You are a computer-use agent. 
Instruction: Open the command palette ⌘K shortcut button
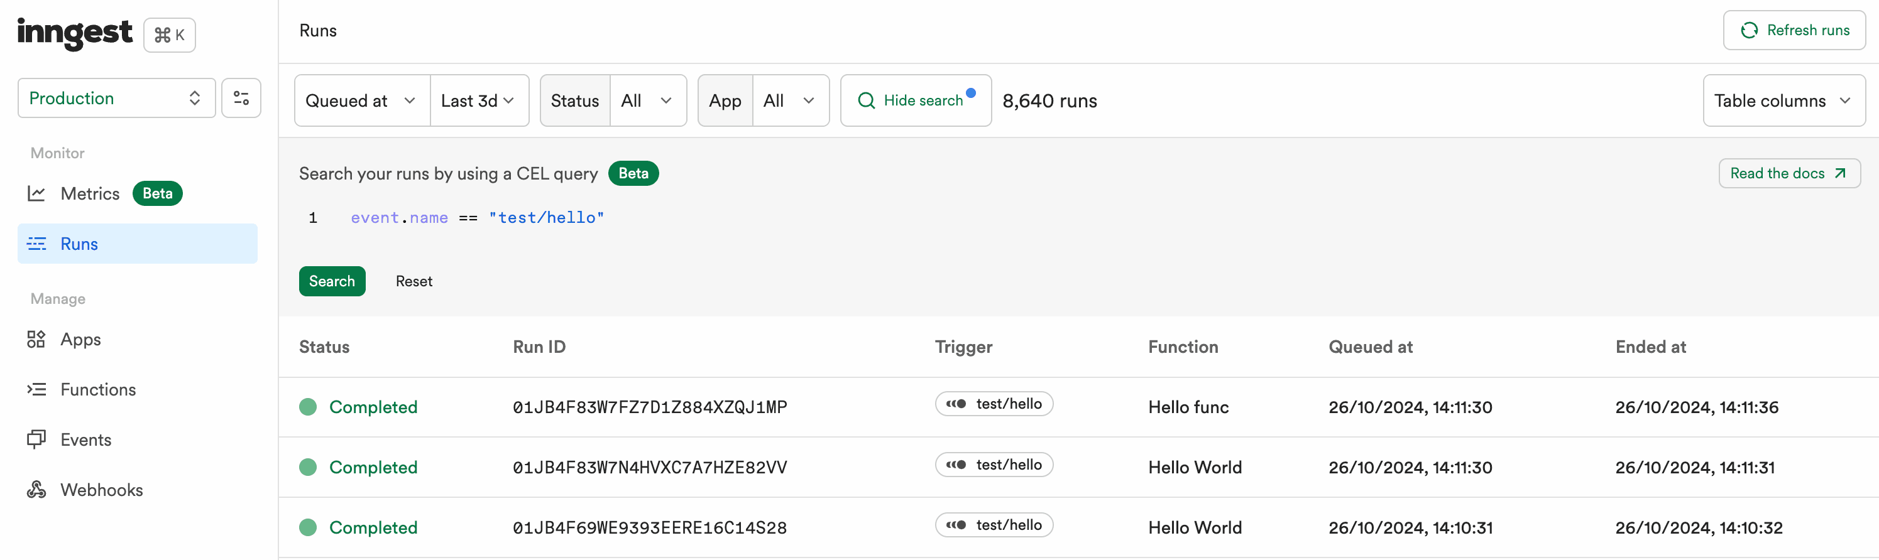tap(169, 35)
